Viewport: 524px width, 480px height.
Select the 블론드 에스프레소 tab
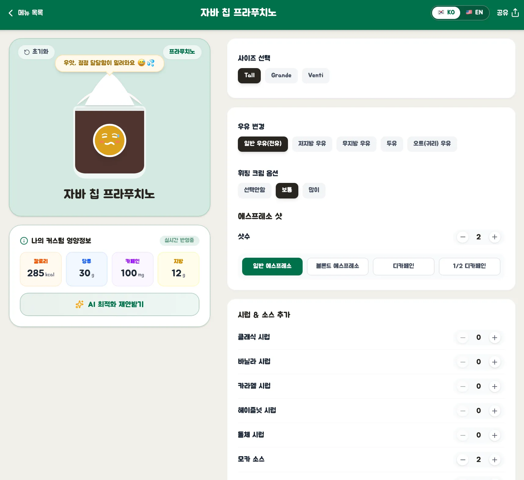338,267
